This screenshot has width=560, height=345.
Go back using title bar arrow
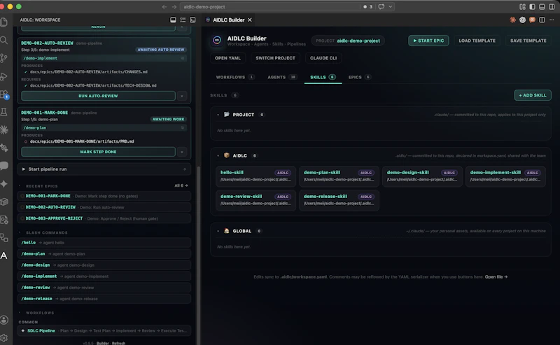coord(164,7)
